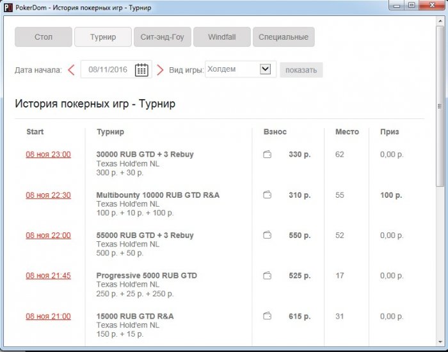Go to next date with right arrow

(160, 70)
